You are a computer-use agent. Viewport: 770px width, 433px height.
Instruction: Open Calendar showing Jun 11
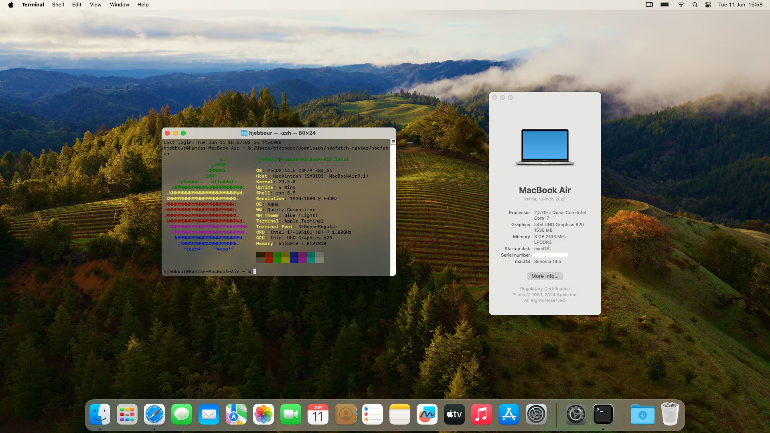click(318, 414)
